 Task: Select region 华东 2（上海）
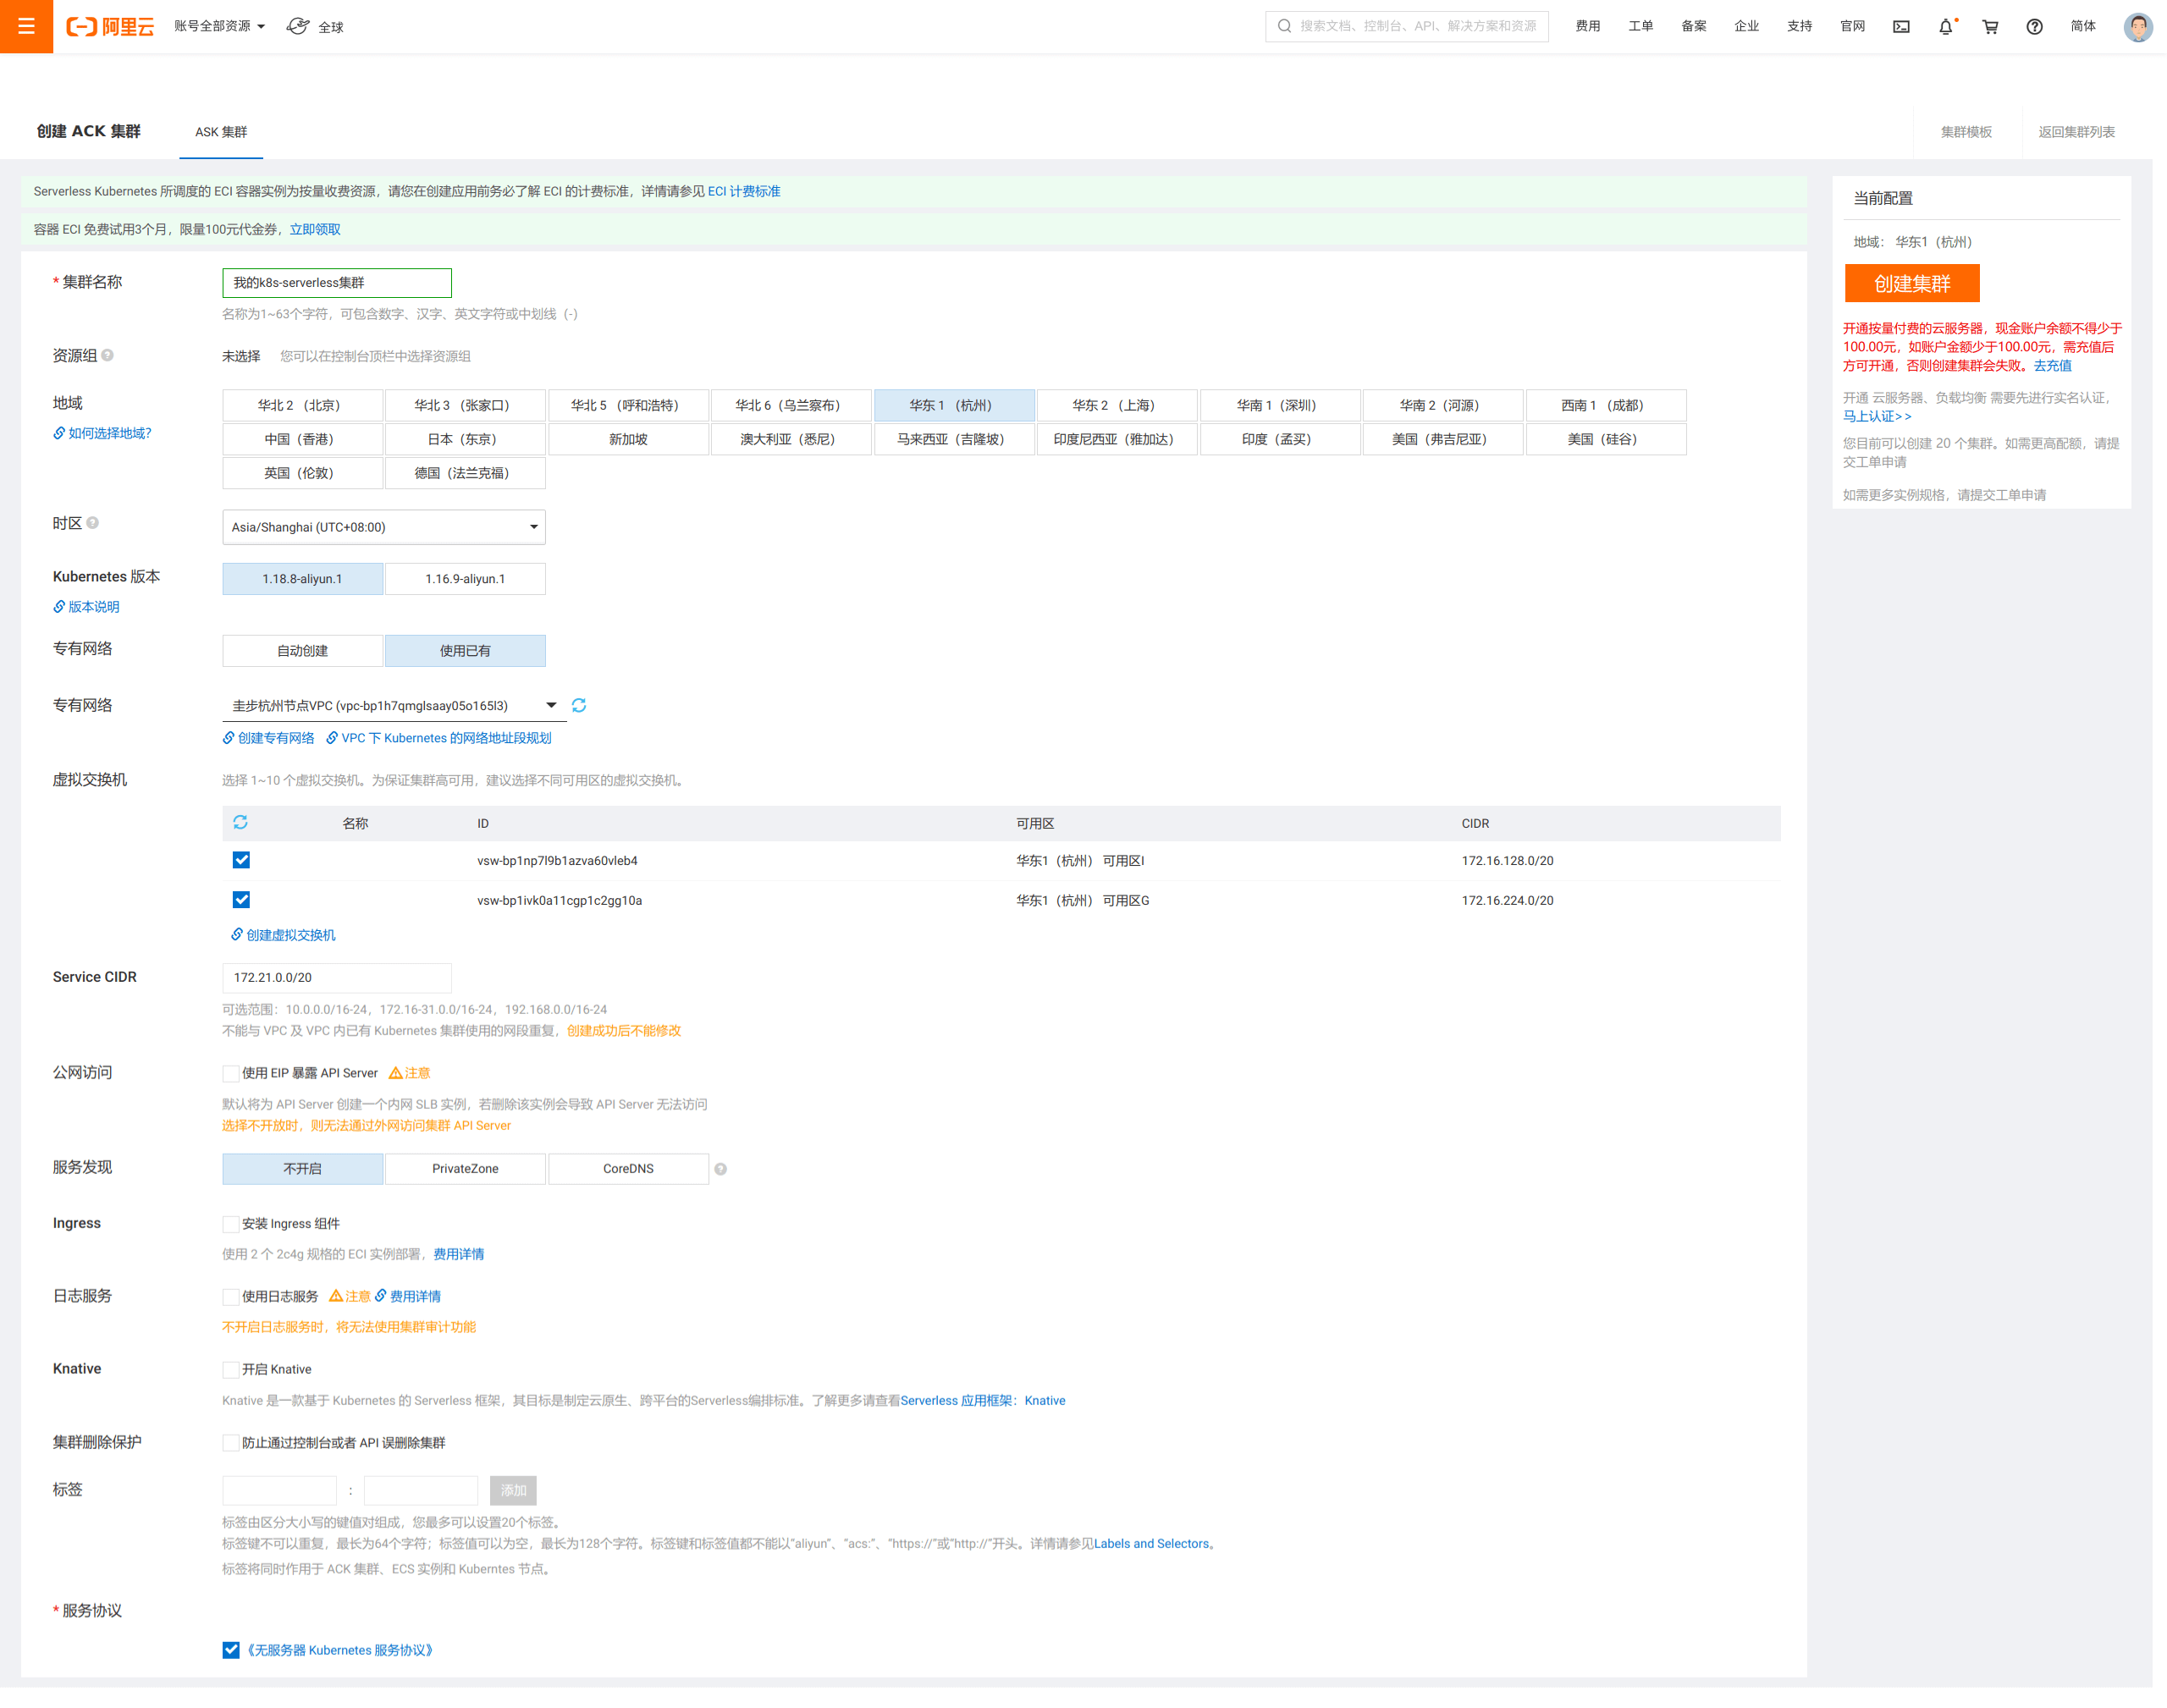point(1117,405)
